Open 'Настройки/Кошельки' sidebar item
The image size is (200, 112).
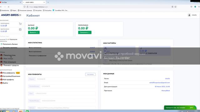point(11,76)
